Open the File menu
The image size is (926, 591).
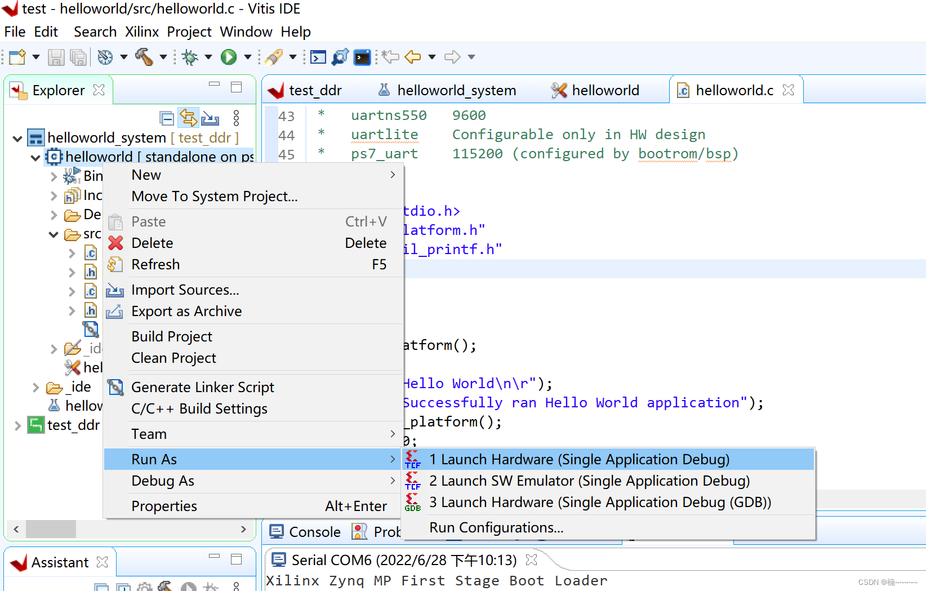15,32
